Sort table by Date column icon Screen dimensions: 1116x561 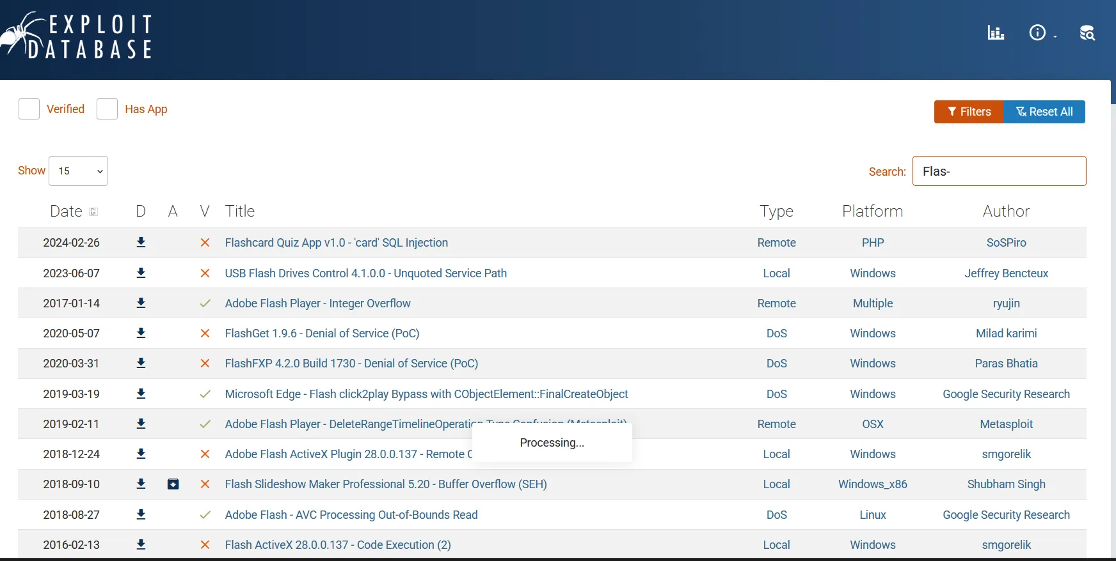tap(93, 211)
